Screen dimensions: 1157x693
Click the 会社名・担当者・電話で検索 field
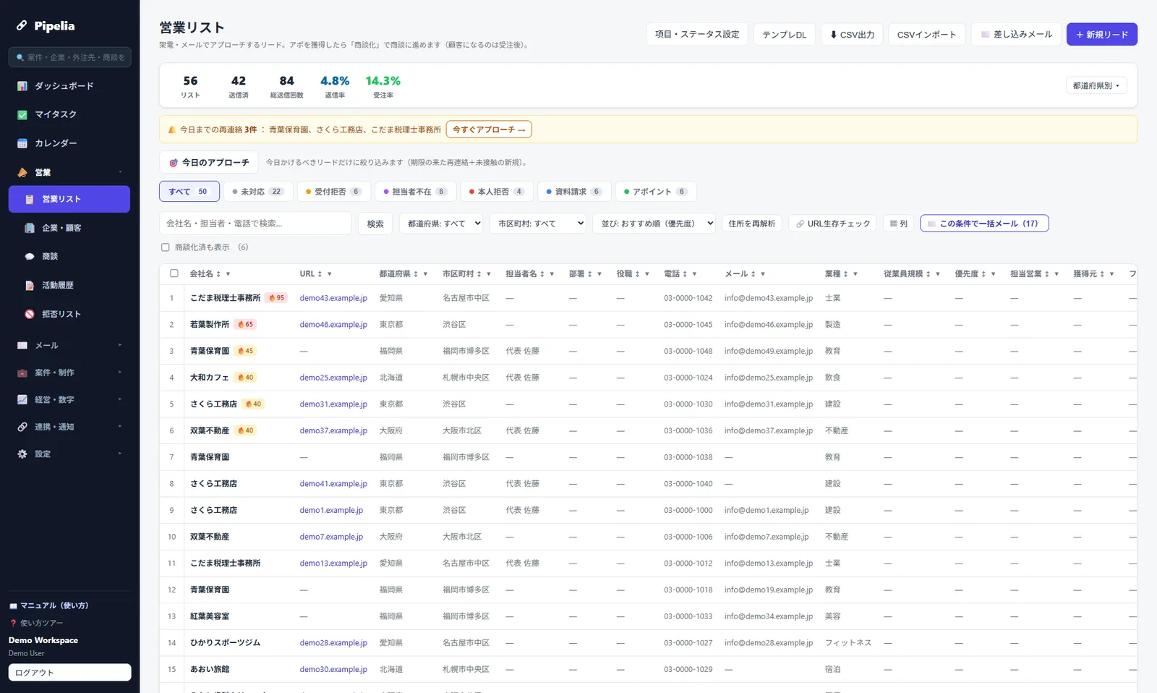255,224
